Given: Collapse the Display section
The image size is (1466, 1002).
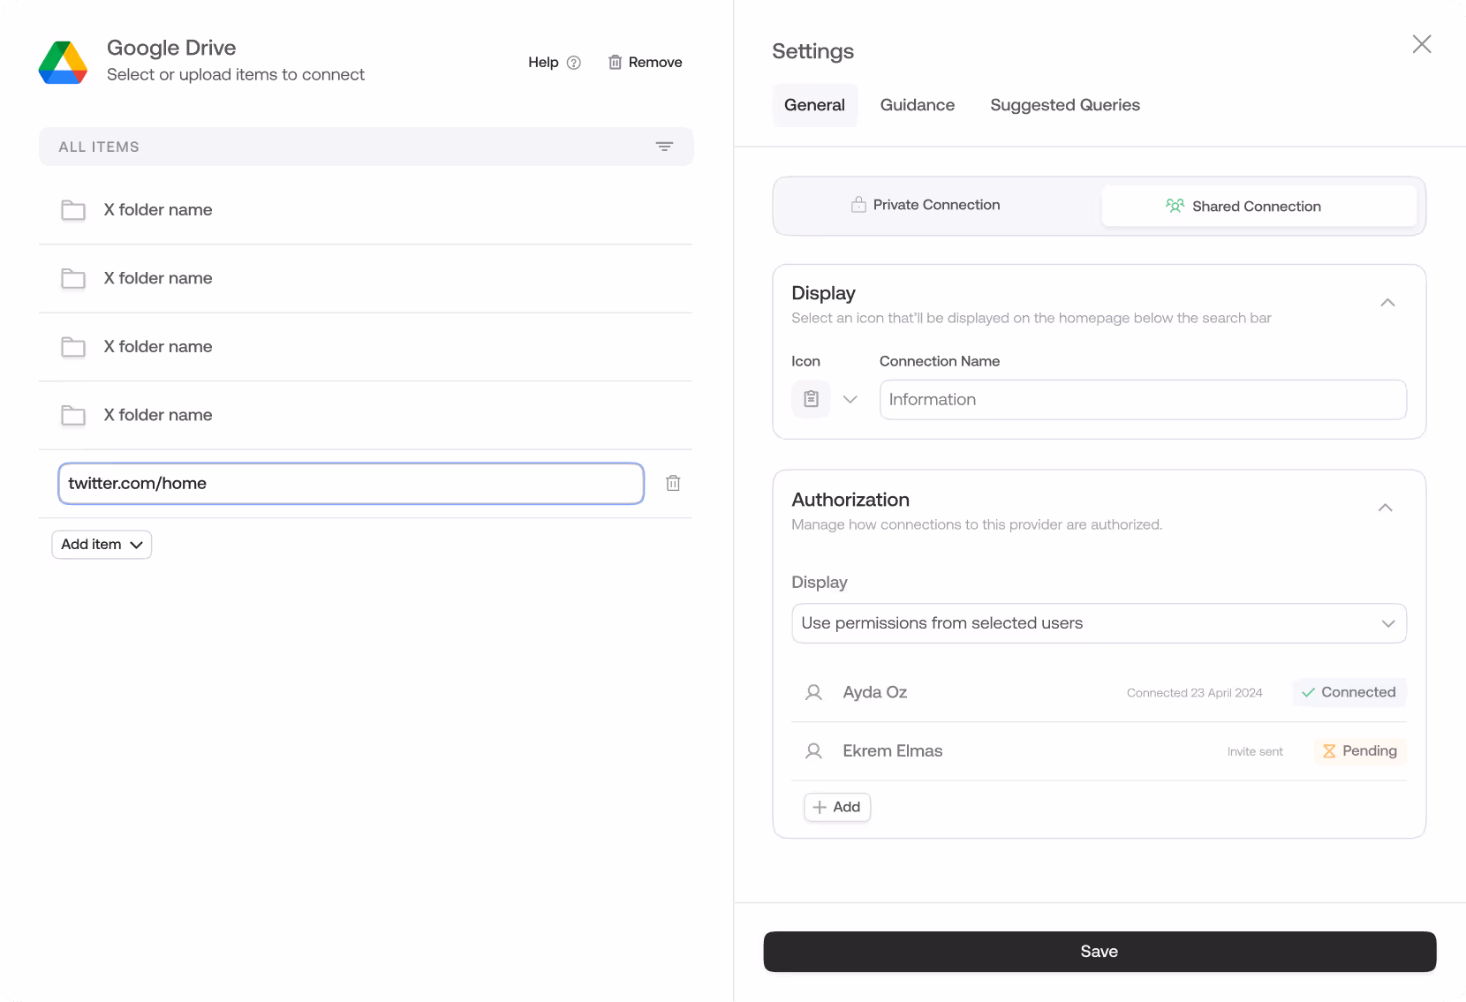Looking at the screenshot, I should point(1387,303).
